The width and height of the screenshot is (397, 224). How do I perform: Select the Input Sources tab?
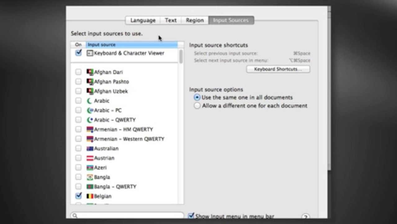tap(231, 20)
